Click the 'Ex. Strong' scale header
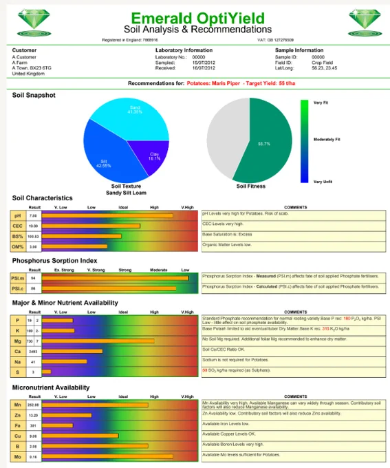 (64, 270)
